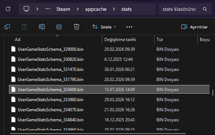Screen dimensions: 215x135
Task: Open the toolbar See more options menu
Action: point(129,27)
